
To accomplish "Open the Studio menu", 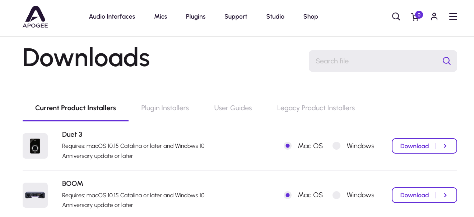I will [275, 16].
